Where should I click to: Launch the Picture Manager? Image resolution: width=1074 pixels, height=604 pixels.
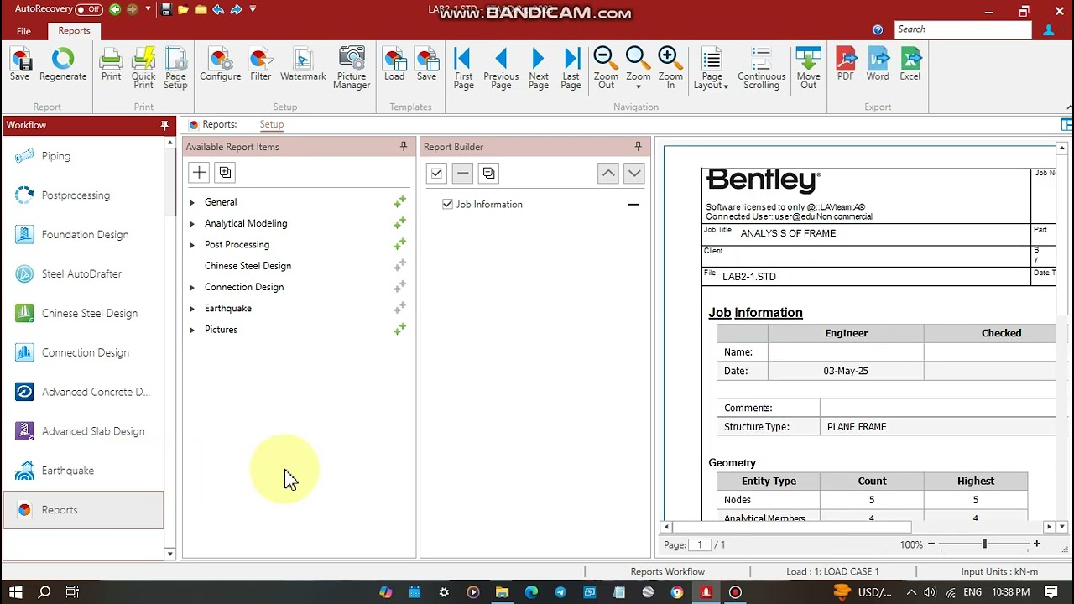pos(352,68)
